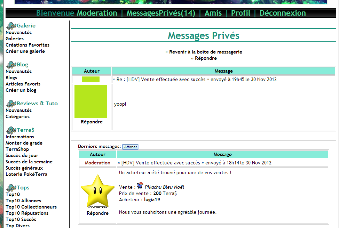Open Succès généraux
The width and height of the screenshot is (339, 228).
pyautogui.click(x=24, y=168)
